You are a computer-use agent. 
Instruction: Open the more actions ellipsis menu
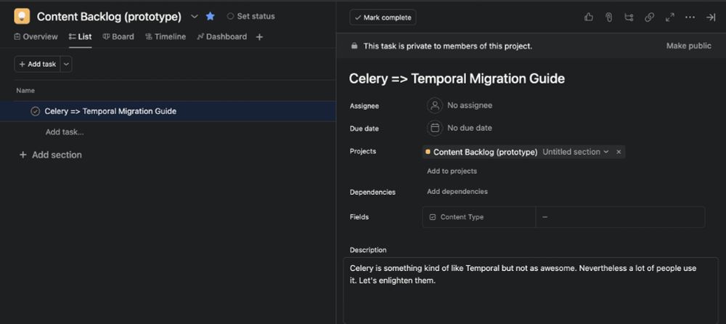tap(690, 17)
